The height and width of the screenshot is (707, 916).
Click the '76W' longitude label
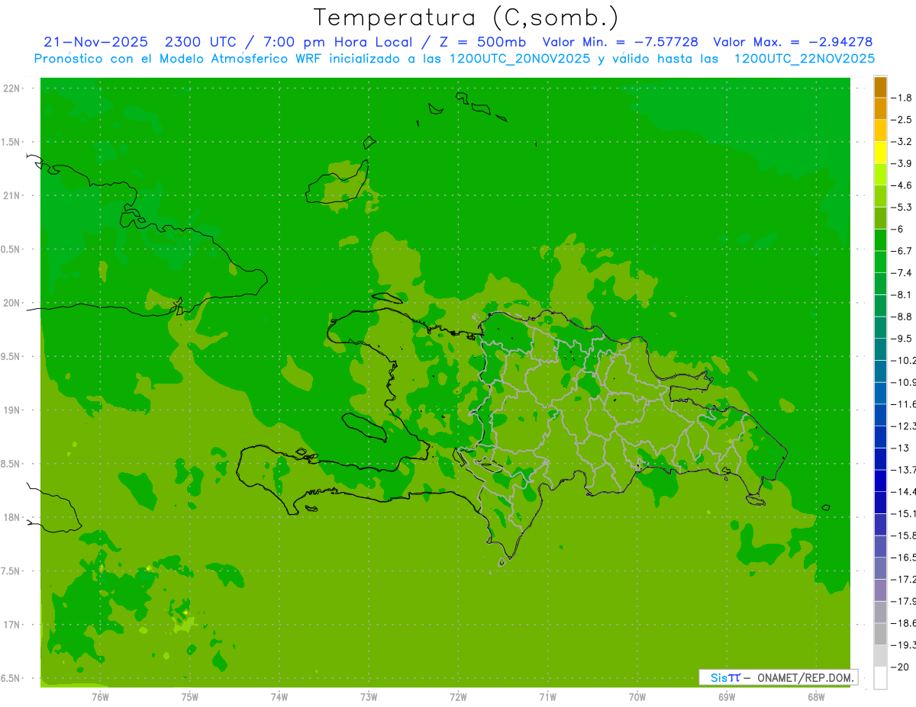click(100, 697)
